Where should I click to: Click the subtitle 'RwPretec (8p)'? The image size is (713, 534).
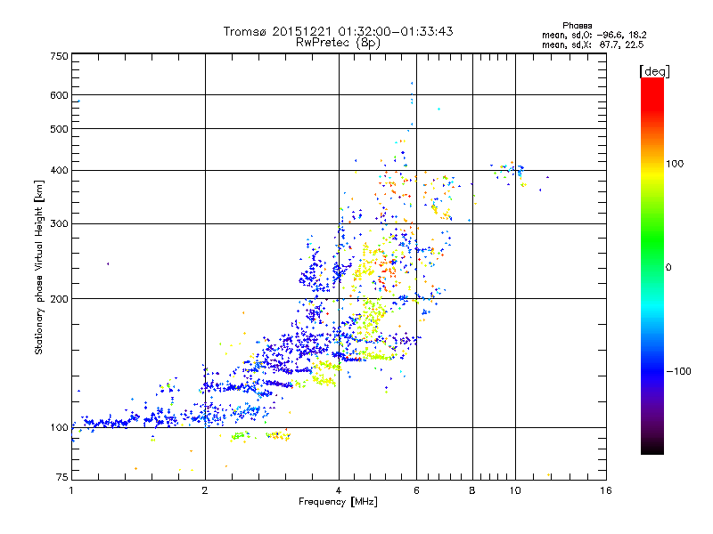tap(338, 43)
